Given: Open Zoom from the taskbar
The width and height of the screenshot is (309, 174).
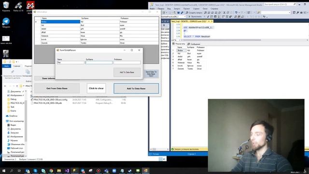Looking at the screenshot, I should pyautogui.click(x=114, y=171).
